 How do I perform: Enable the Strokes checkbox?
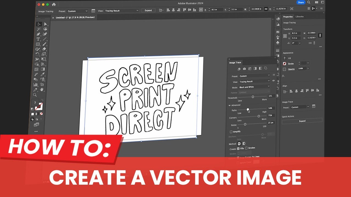[246, 148]
